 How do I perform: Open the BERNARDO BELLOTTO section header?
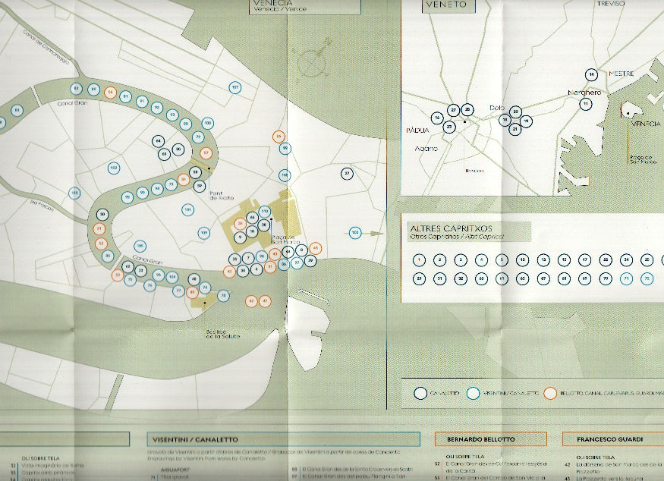point(491,439)
